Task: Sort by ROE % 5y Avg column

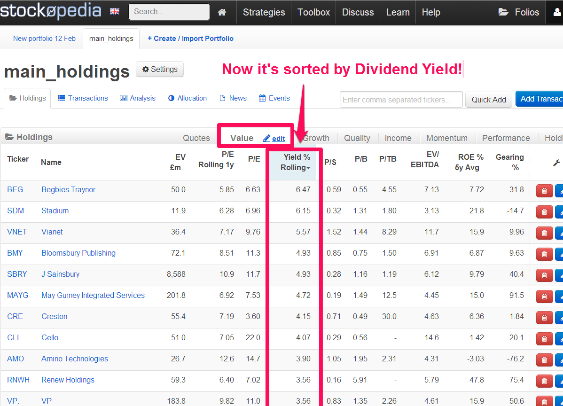Action: 469,162
